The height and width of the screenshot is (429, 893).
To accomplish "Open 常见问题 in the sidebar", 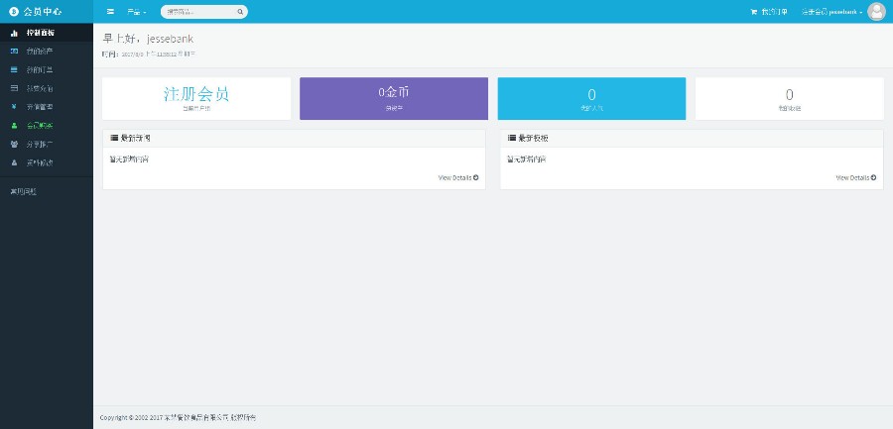I will [x=24, y=191].
